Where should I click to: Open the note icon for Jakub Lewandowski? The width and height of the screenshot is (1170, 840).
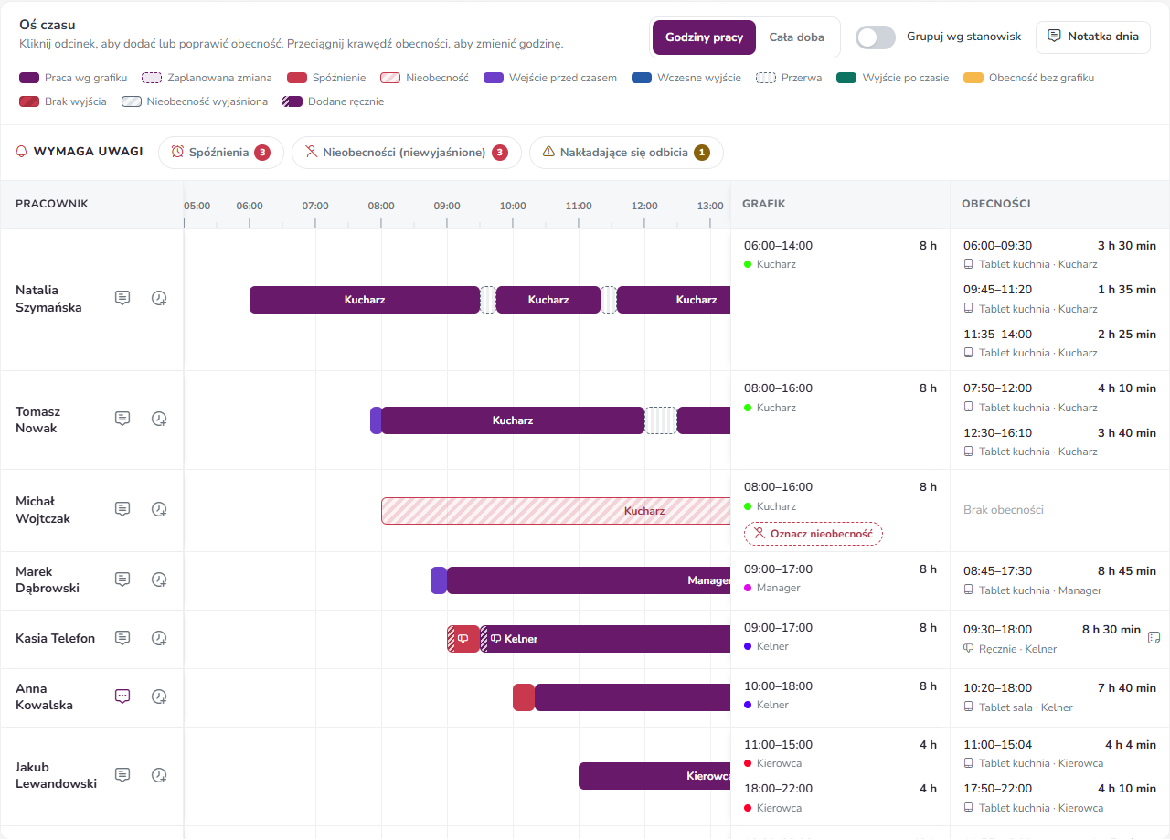click(122, 775)
